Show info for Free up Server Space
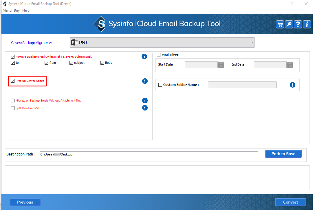The height and width of the screenshot is (210, 313). tap(145, 81)
